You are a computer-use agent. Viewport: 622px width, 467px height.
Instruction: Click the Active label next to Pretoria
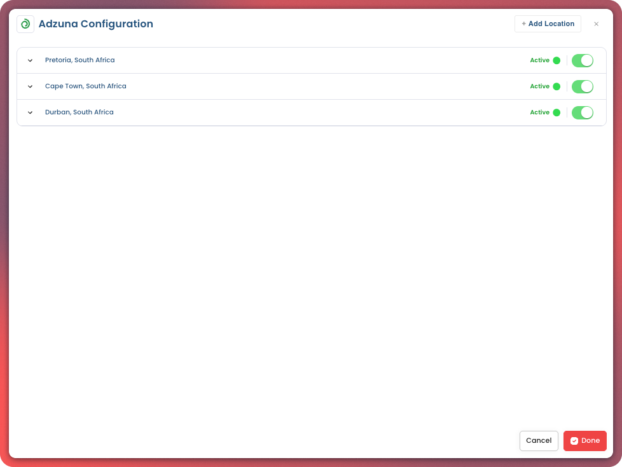(539, 60)
